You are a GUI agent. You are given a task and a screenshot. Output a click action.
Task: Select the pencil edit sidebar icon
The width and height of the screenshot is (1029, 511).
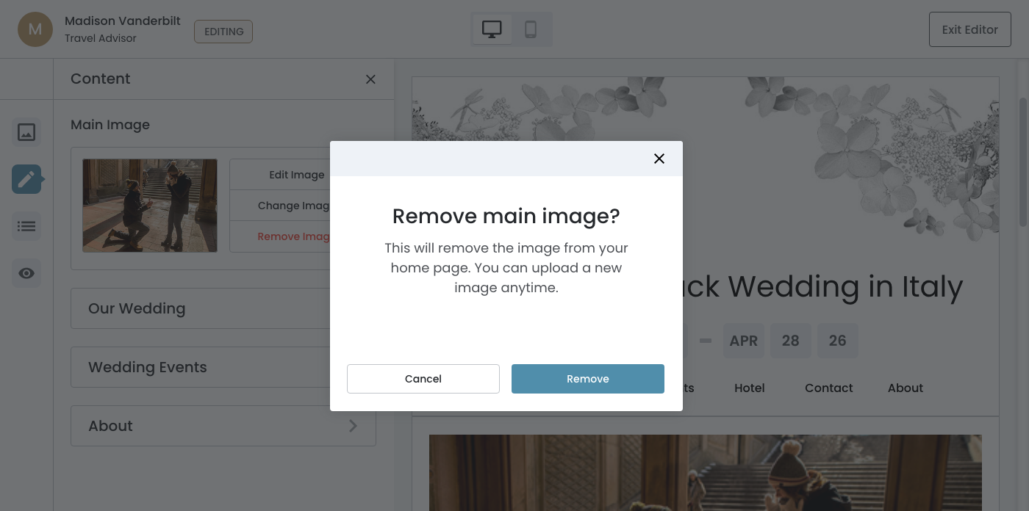(26, 179)
